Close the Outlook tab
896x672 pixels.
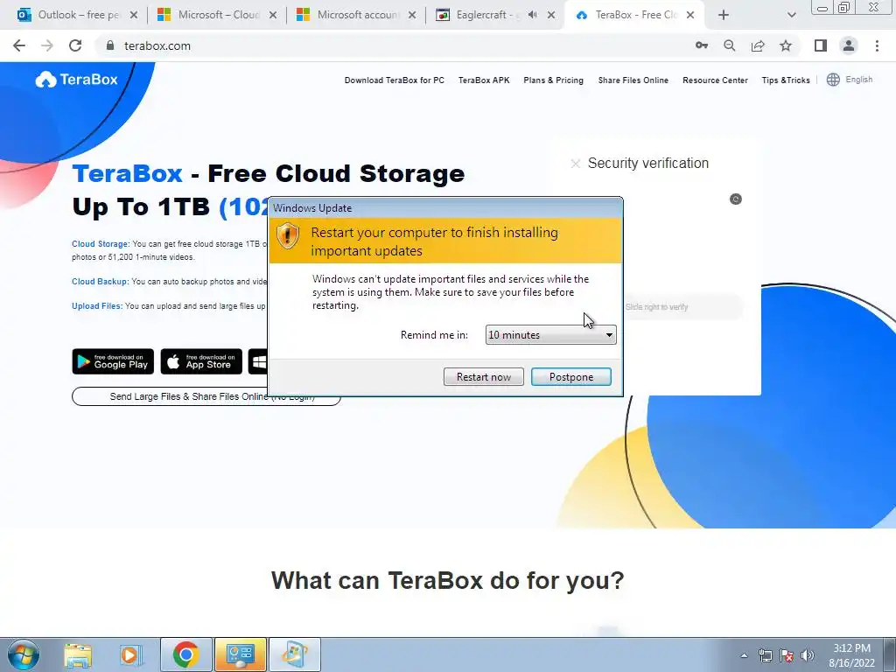click(x=134, y=16)
